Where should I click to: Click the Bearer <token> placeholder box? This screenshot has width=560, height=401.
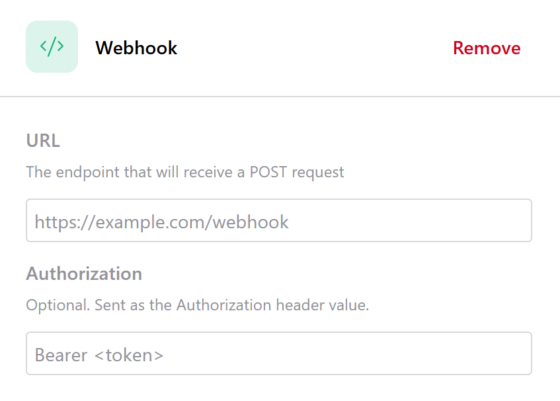tap(279, 353)
